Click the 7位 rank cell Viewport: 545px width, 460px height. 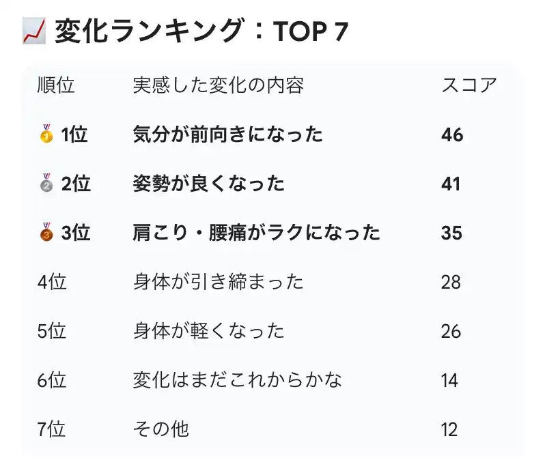point(52,430)
